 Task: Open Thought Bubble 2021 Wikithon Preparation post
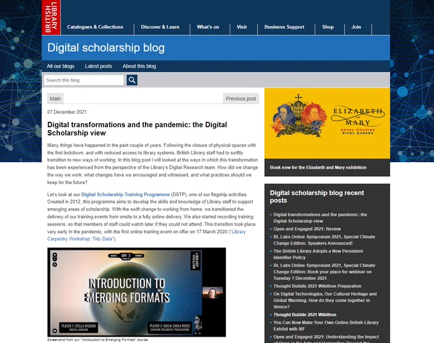click(317, 286)
